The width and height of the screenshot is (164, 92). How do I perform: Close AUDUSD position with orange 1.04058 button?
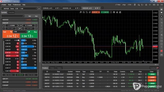tap(152, 77)
